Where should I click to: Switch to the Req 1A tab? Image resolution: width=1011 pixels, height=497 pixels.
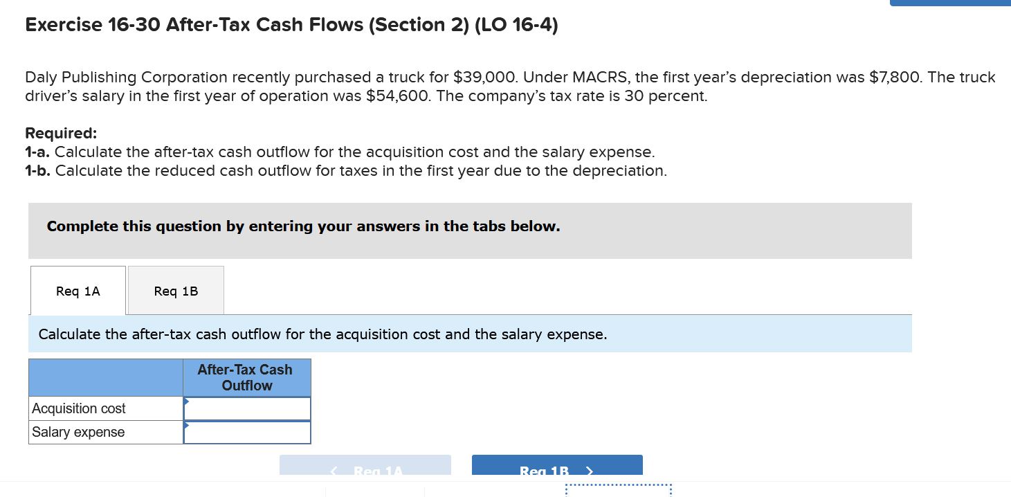pyautogui.click(x=78, y=290)
